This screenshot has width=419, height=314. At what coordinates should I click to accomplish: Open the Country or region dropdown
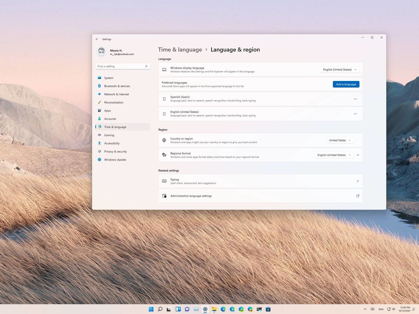click(340, 140)
